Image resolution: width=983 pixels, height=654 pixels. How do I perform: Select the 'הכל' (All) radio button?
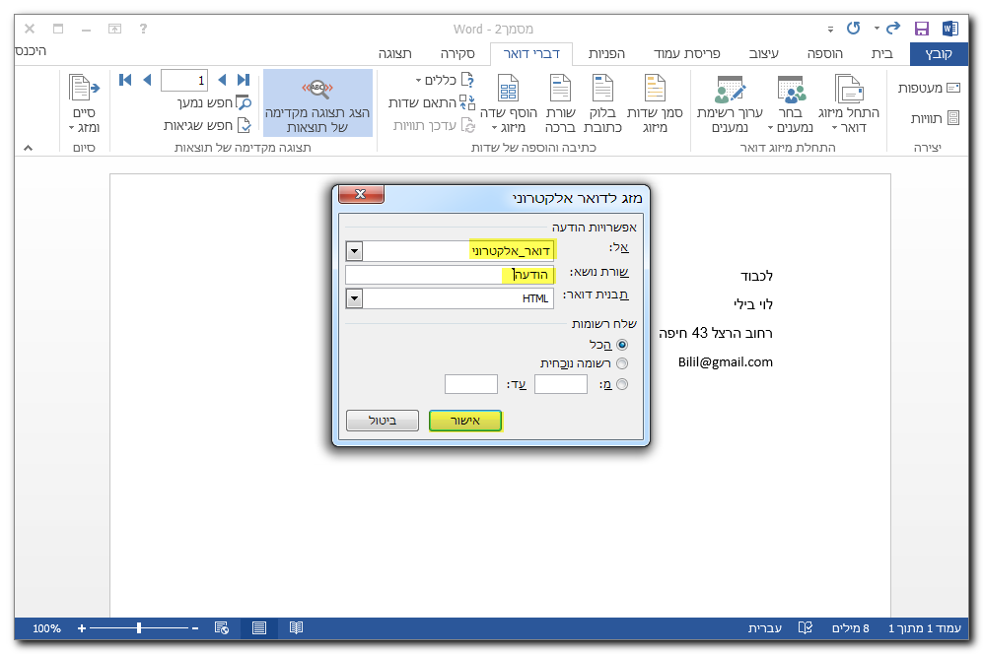[x=621, y=344]
